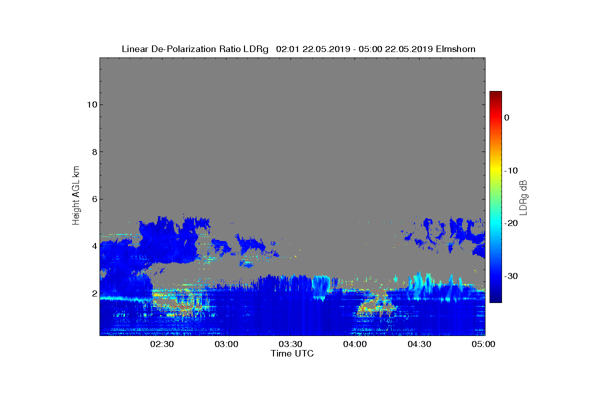Image resolution: width=600 pixels, height=400 pixels.
Task: Click the height tick label 8
Action: (x=94, y=152)
